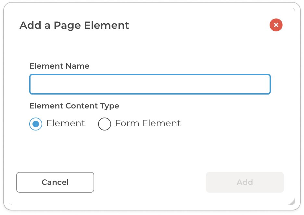The image size is (304, 215).
Task: Grab the dialog's bottom-right resize corner
Action: point(292,202)
